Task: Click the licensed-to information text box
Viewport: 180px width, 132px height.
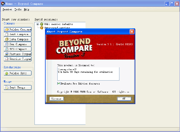Action: pyautogui.click(x=88, y=74)
